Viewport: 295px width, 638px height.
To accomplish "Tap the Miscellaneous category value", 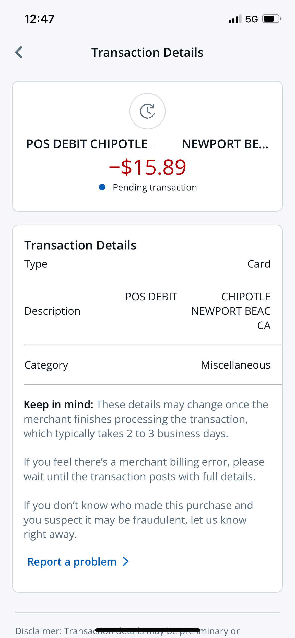I will (235, 365).
